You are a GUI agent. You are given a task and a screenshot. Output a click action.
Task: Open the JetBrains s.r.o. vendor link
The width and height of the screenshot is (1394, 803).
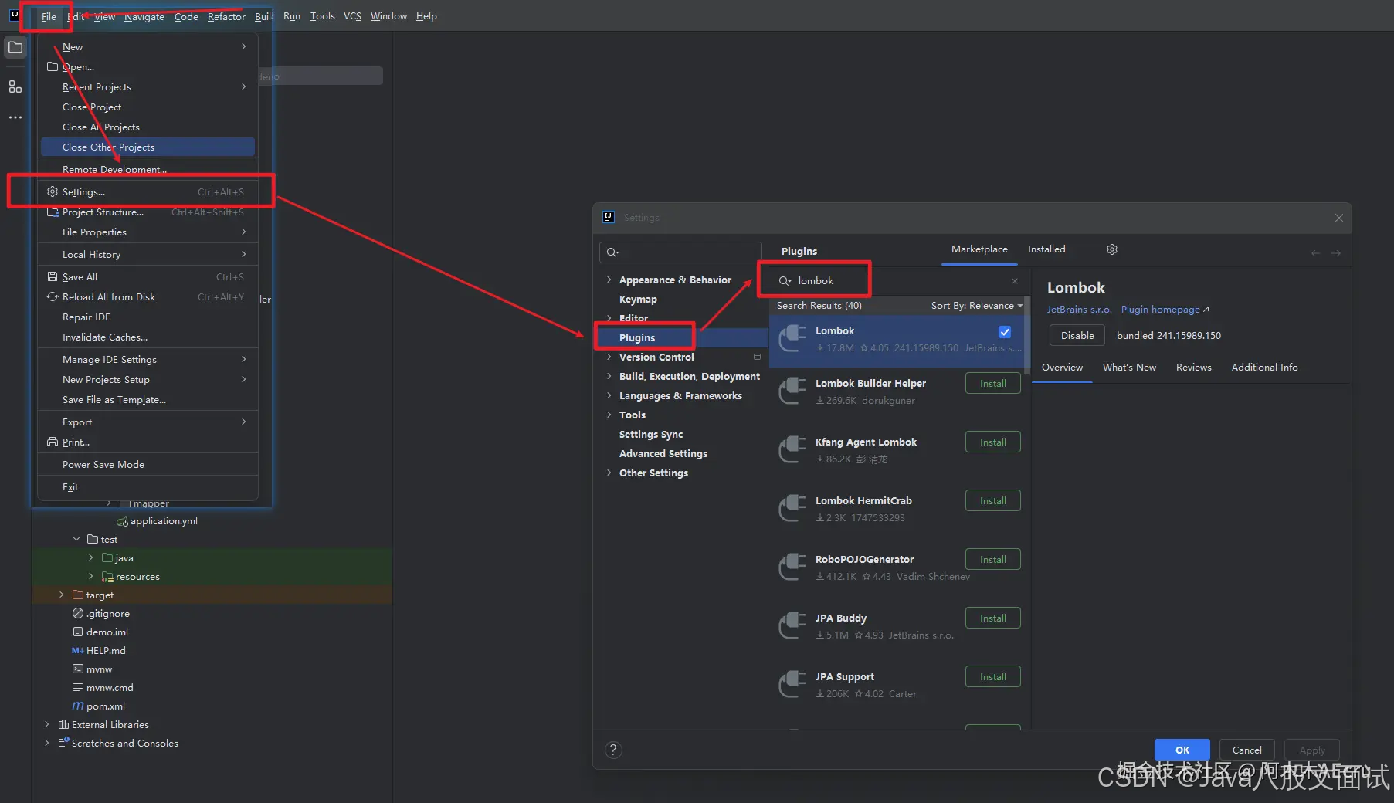pyautogui.click(x=1079, y=310)
